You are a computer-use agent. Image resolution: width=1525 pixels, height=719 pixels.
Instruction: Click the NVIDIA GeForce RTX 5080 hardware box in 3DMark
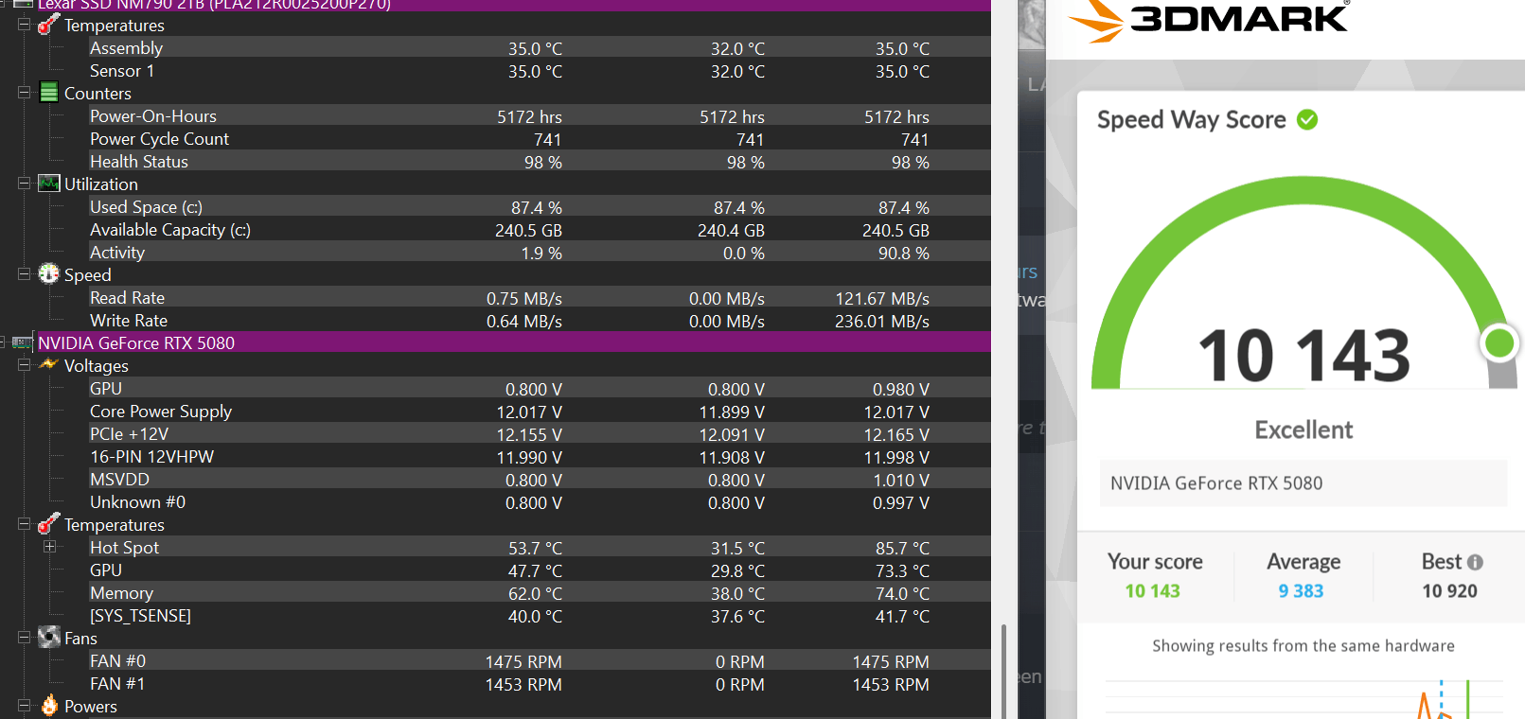pyautogui.click(x=1303, y=482)
